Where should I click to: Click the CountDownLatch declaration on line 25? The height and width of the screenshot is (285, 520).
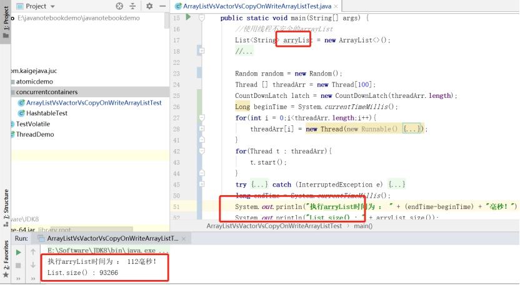click(x=346, y=95)
